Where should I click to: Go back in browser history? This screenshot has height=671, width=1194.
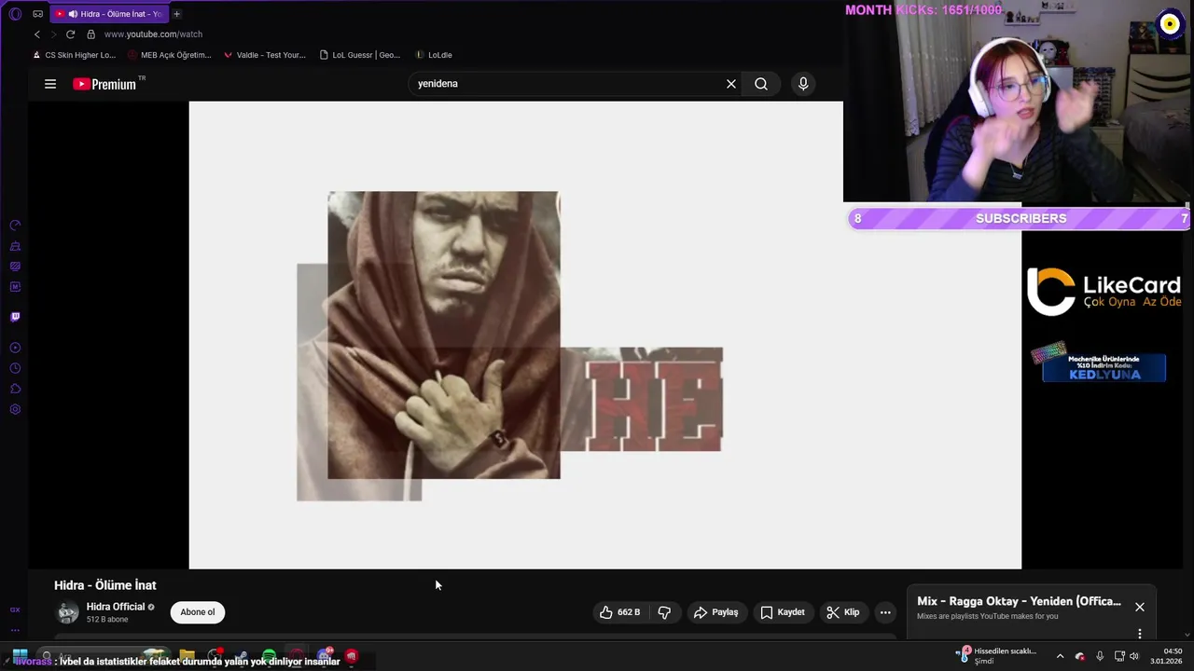(x=37, y=34)
